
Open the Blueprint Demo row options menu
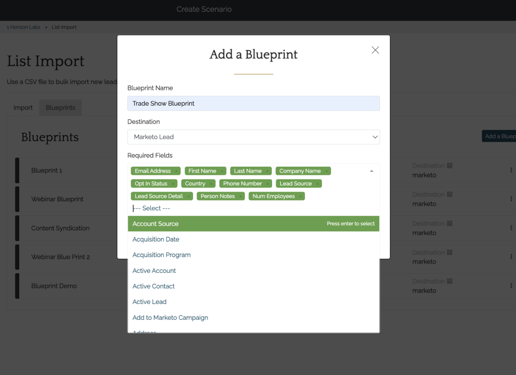511,286
